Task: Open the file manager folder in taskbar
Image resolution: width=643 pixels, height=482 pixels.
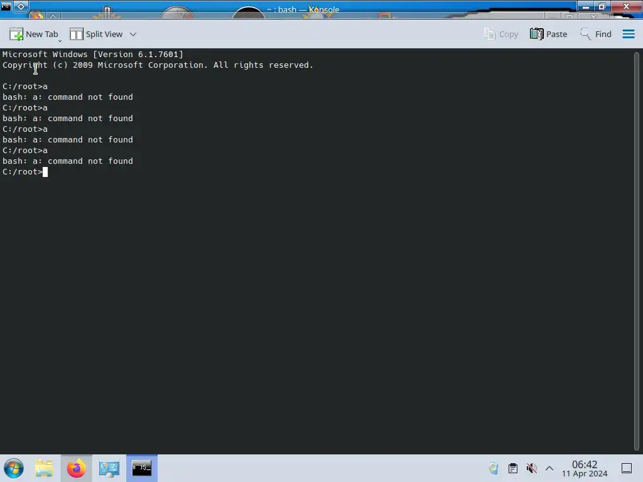Action: coord(44,468)
